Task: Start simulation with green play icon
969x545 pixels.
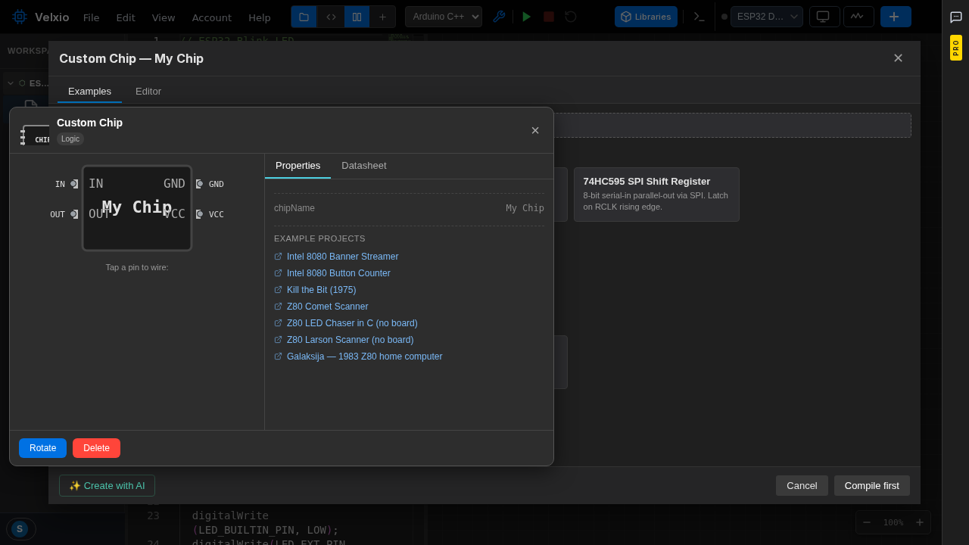Action: pos(527,17)
